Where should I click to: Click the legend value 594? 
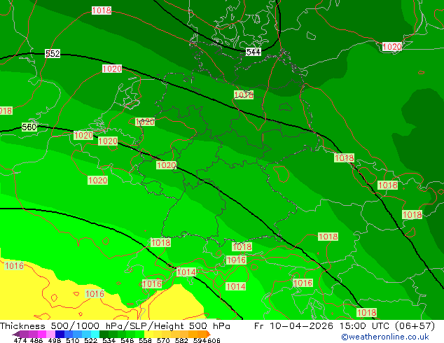click(200, 340)
